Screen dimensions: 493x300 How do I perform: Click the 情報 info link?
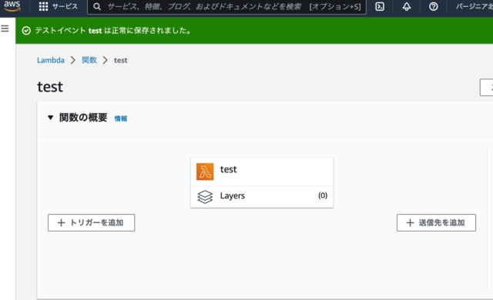tap(121, 118)
